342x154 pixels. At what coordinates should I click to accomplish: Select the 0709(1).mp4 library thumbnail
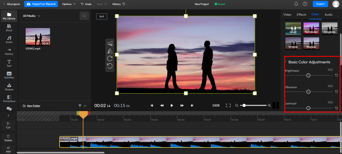[x=38, y=37]
